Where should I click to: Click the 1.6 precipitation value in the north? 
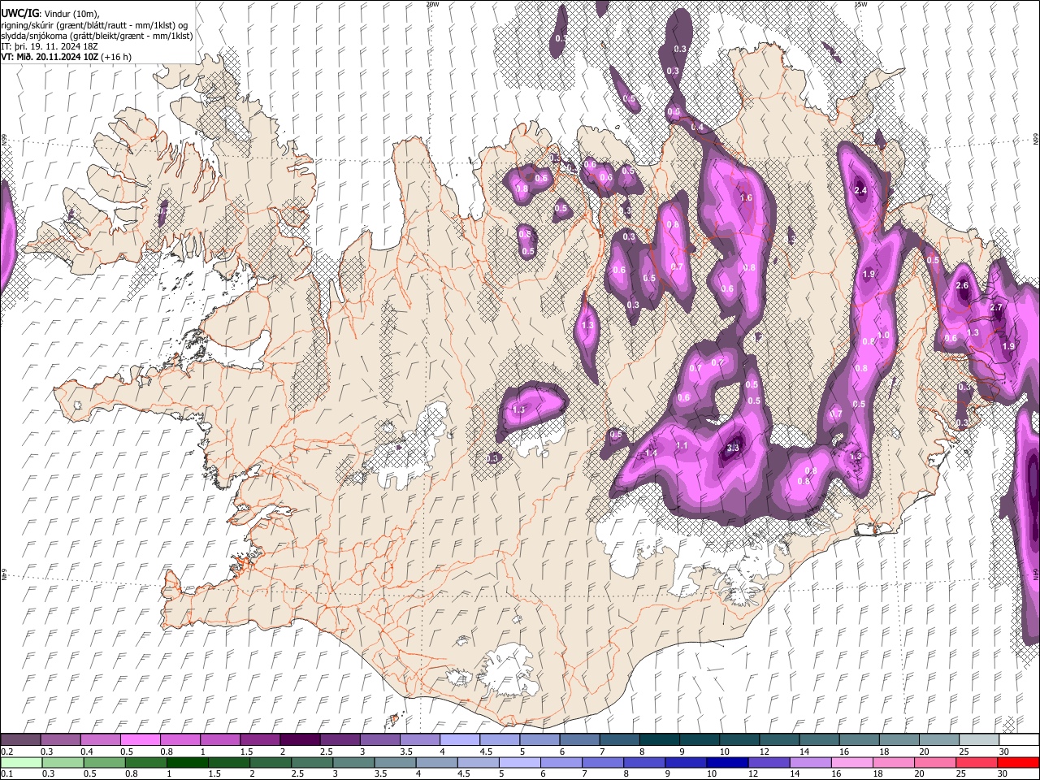746,197
